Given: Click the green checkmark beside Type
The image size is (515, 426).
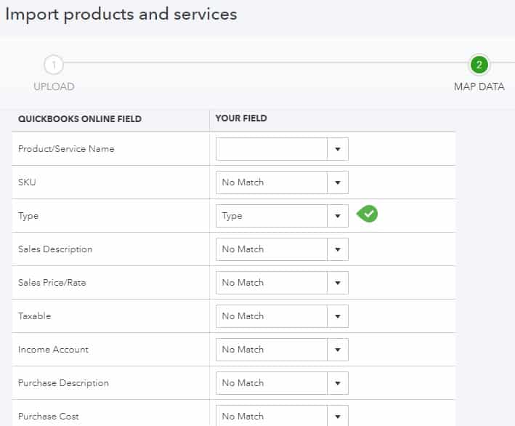Looking at the screenshot, I should point(368,214).
